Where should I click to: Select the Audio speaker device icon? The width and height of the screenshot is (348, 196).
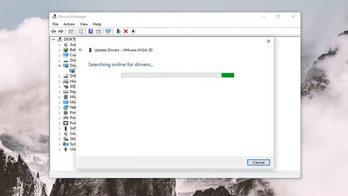(66, 45)
